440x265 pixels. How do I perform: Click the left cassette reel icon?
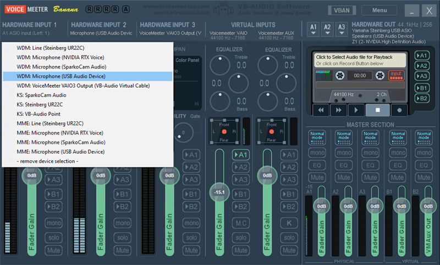click(339, 75)
